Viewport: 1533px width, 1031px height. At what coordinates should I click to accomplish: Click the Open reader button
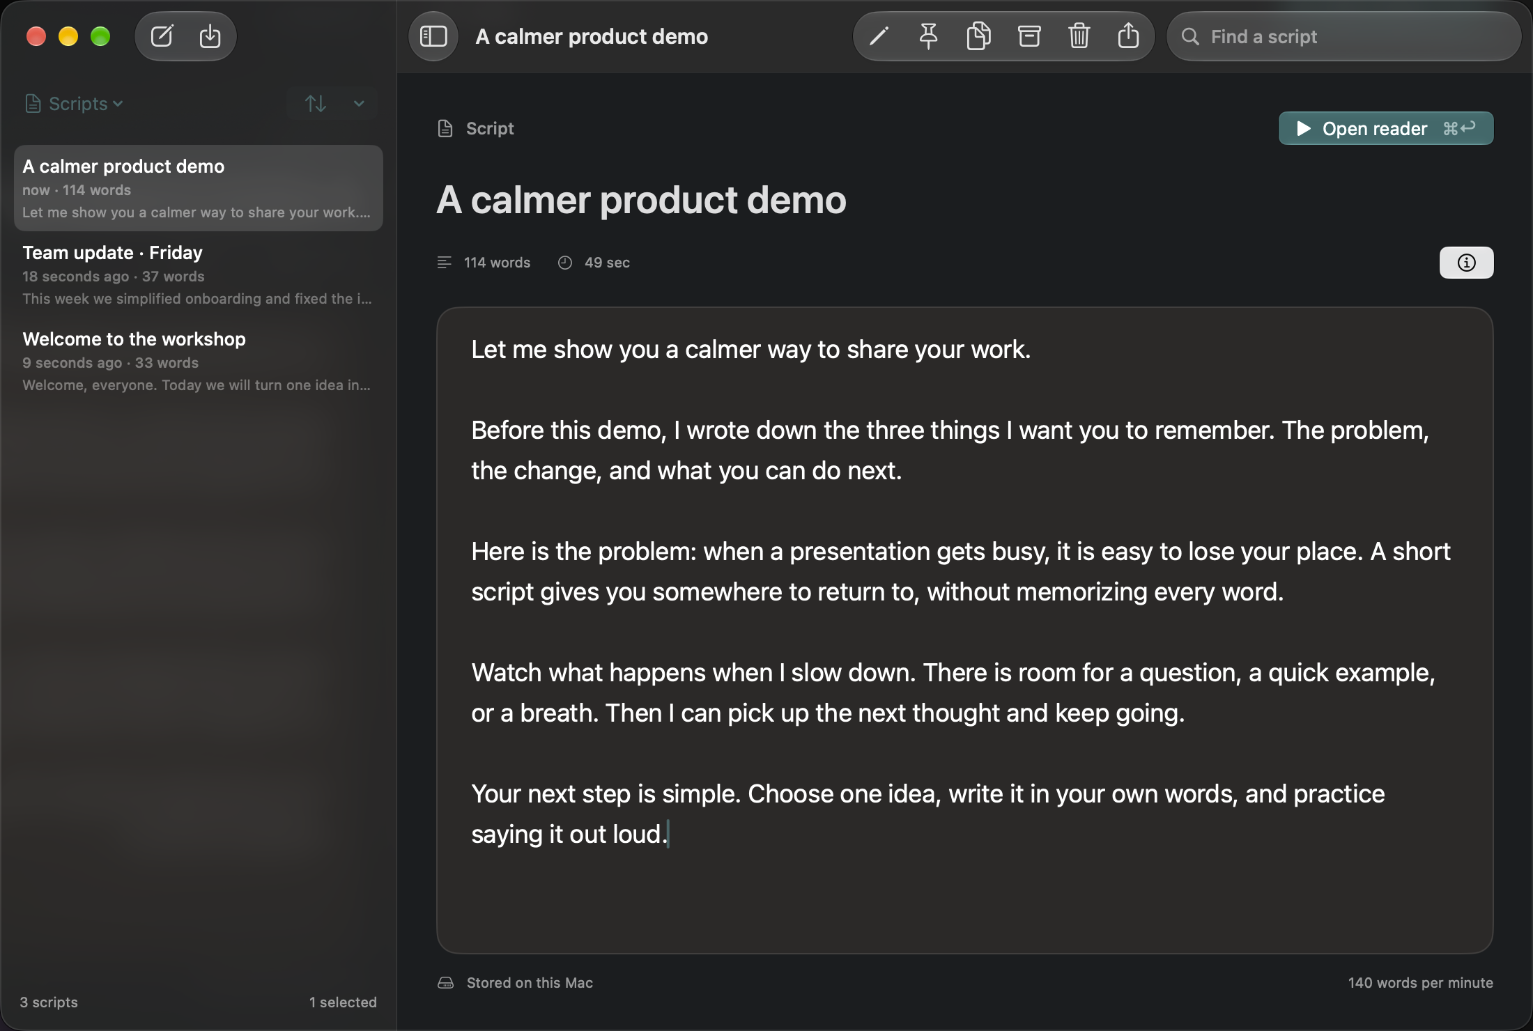1385,129
